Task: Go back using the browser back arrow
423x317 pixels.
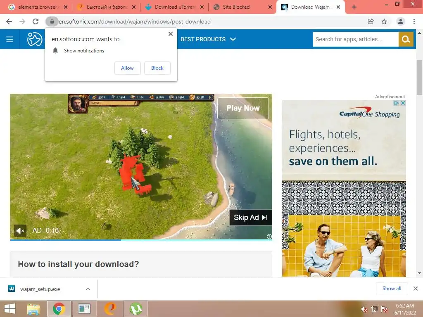Action: click(x=9, y=21)
